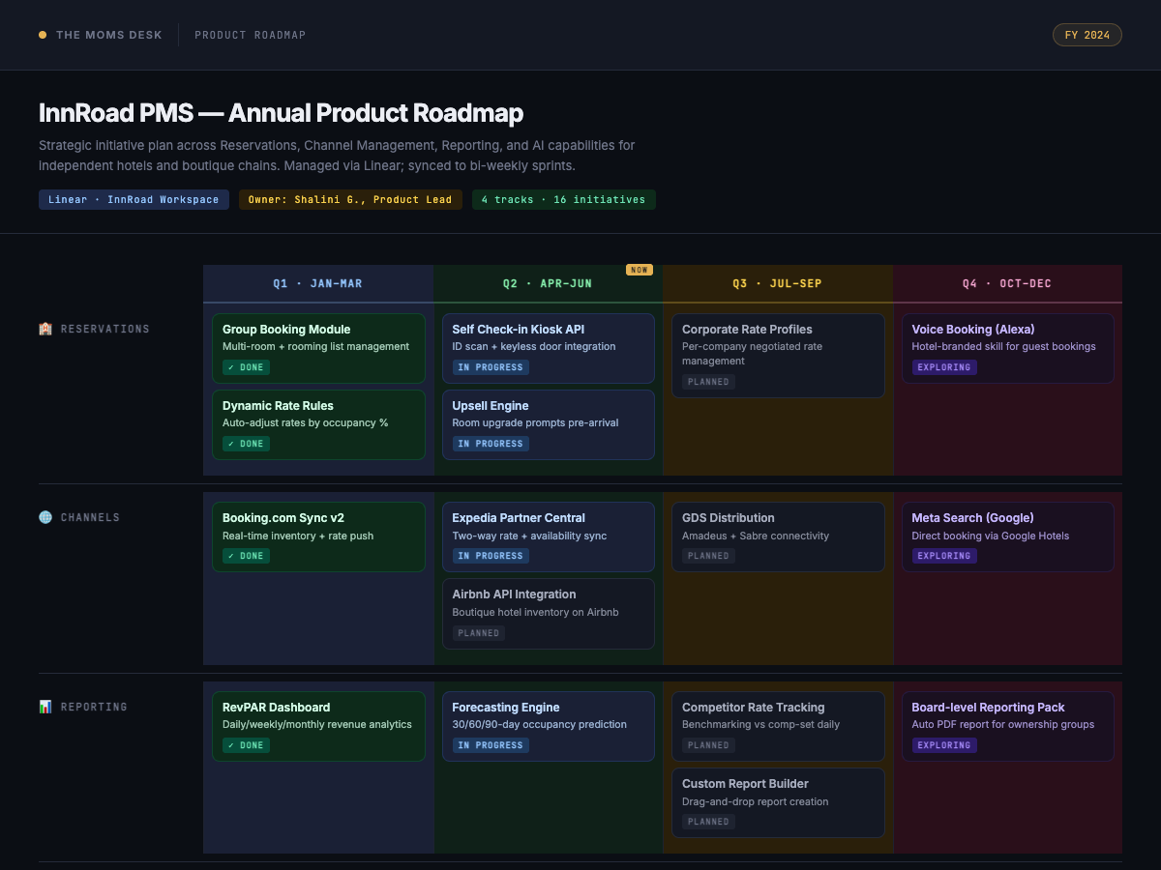Click Planned badge on GDS Distribution
This screenshot has width=1161, height=870.
point(708,556)
